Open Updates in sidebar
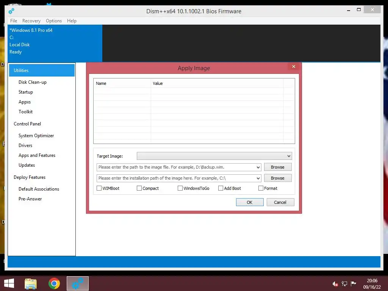Viewport: 388px width, 291px height. 27,165
